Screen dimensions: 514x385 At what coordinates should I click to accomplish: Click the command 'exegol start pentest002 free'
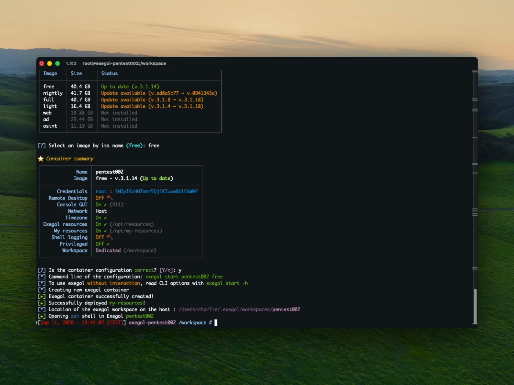pyautogui.click(x=184, y=277)
